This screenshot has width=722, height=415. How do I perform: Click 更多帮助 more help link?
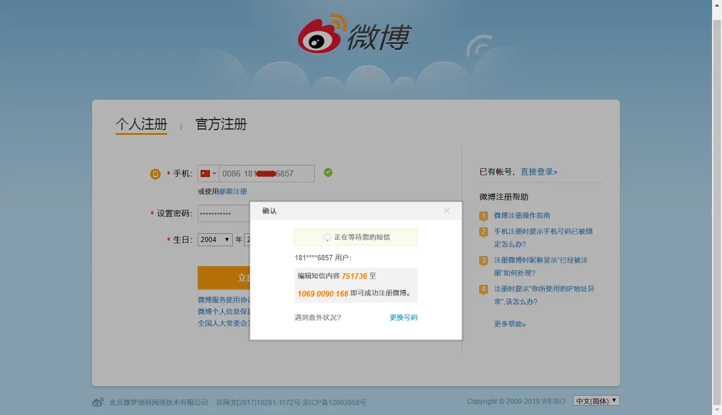click(x=510, y=324)
